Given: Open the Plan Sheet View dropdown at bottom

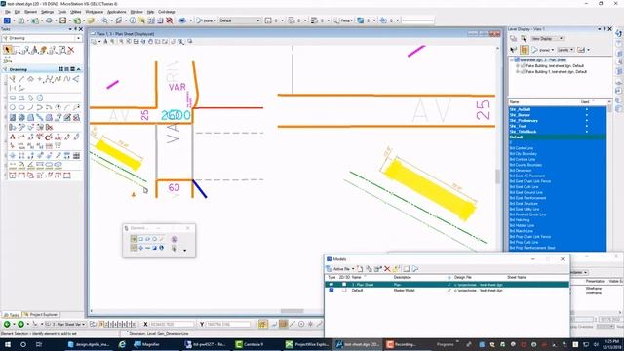Looking at the screenshot, I should pos(65,325).
